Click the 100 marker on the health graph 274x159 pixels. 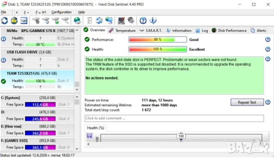[181, 136]
